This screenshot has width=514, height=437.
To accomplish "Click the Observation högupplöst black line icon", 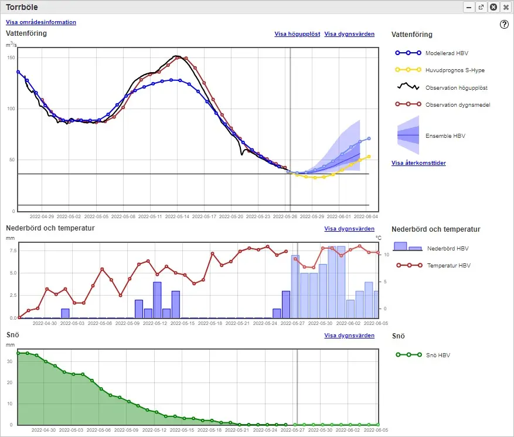I will [408, 87].
